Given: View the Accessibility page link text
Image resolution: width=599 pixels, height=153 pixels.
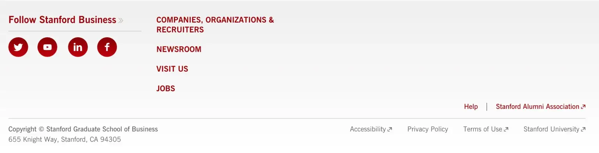Looking at the screenshot, I should 367,129.
